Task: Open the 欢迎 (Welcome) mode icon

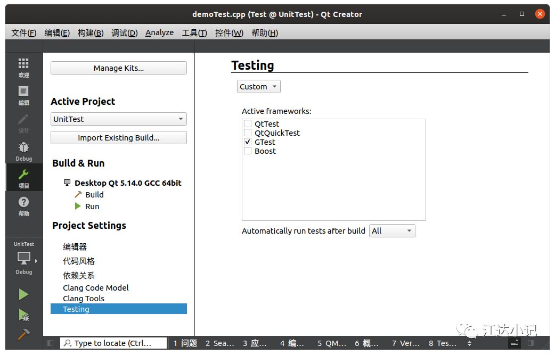Action: point(23,64)
